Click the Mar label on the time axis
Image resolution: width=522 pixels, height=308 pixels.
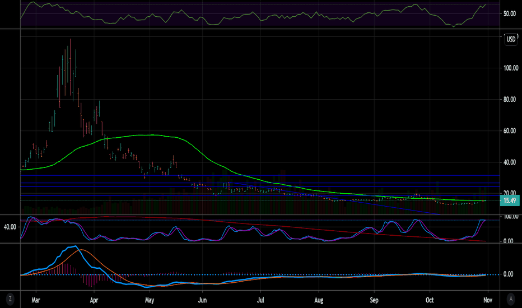[x=36, y=300]
